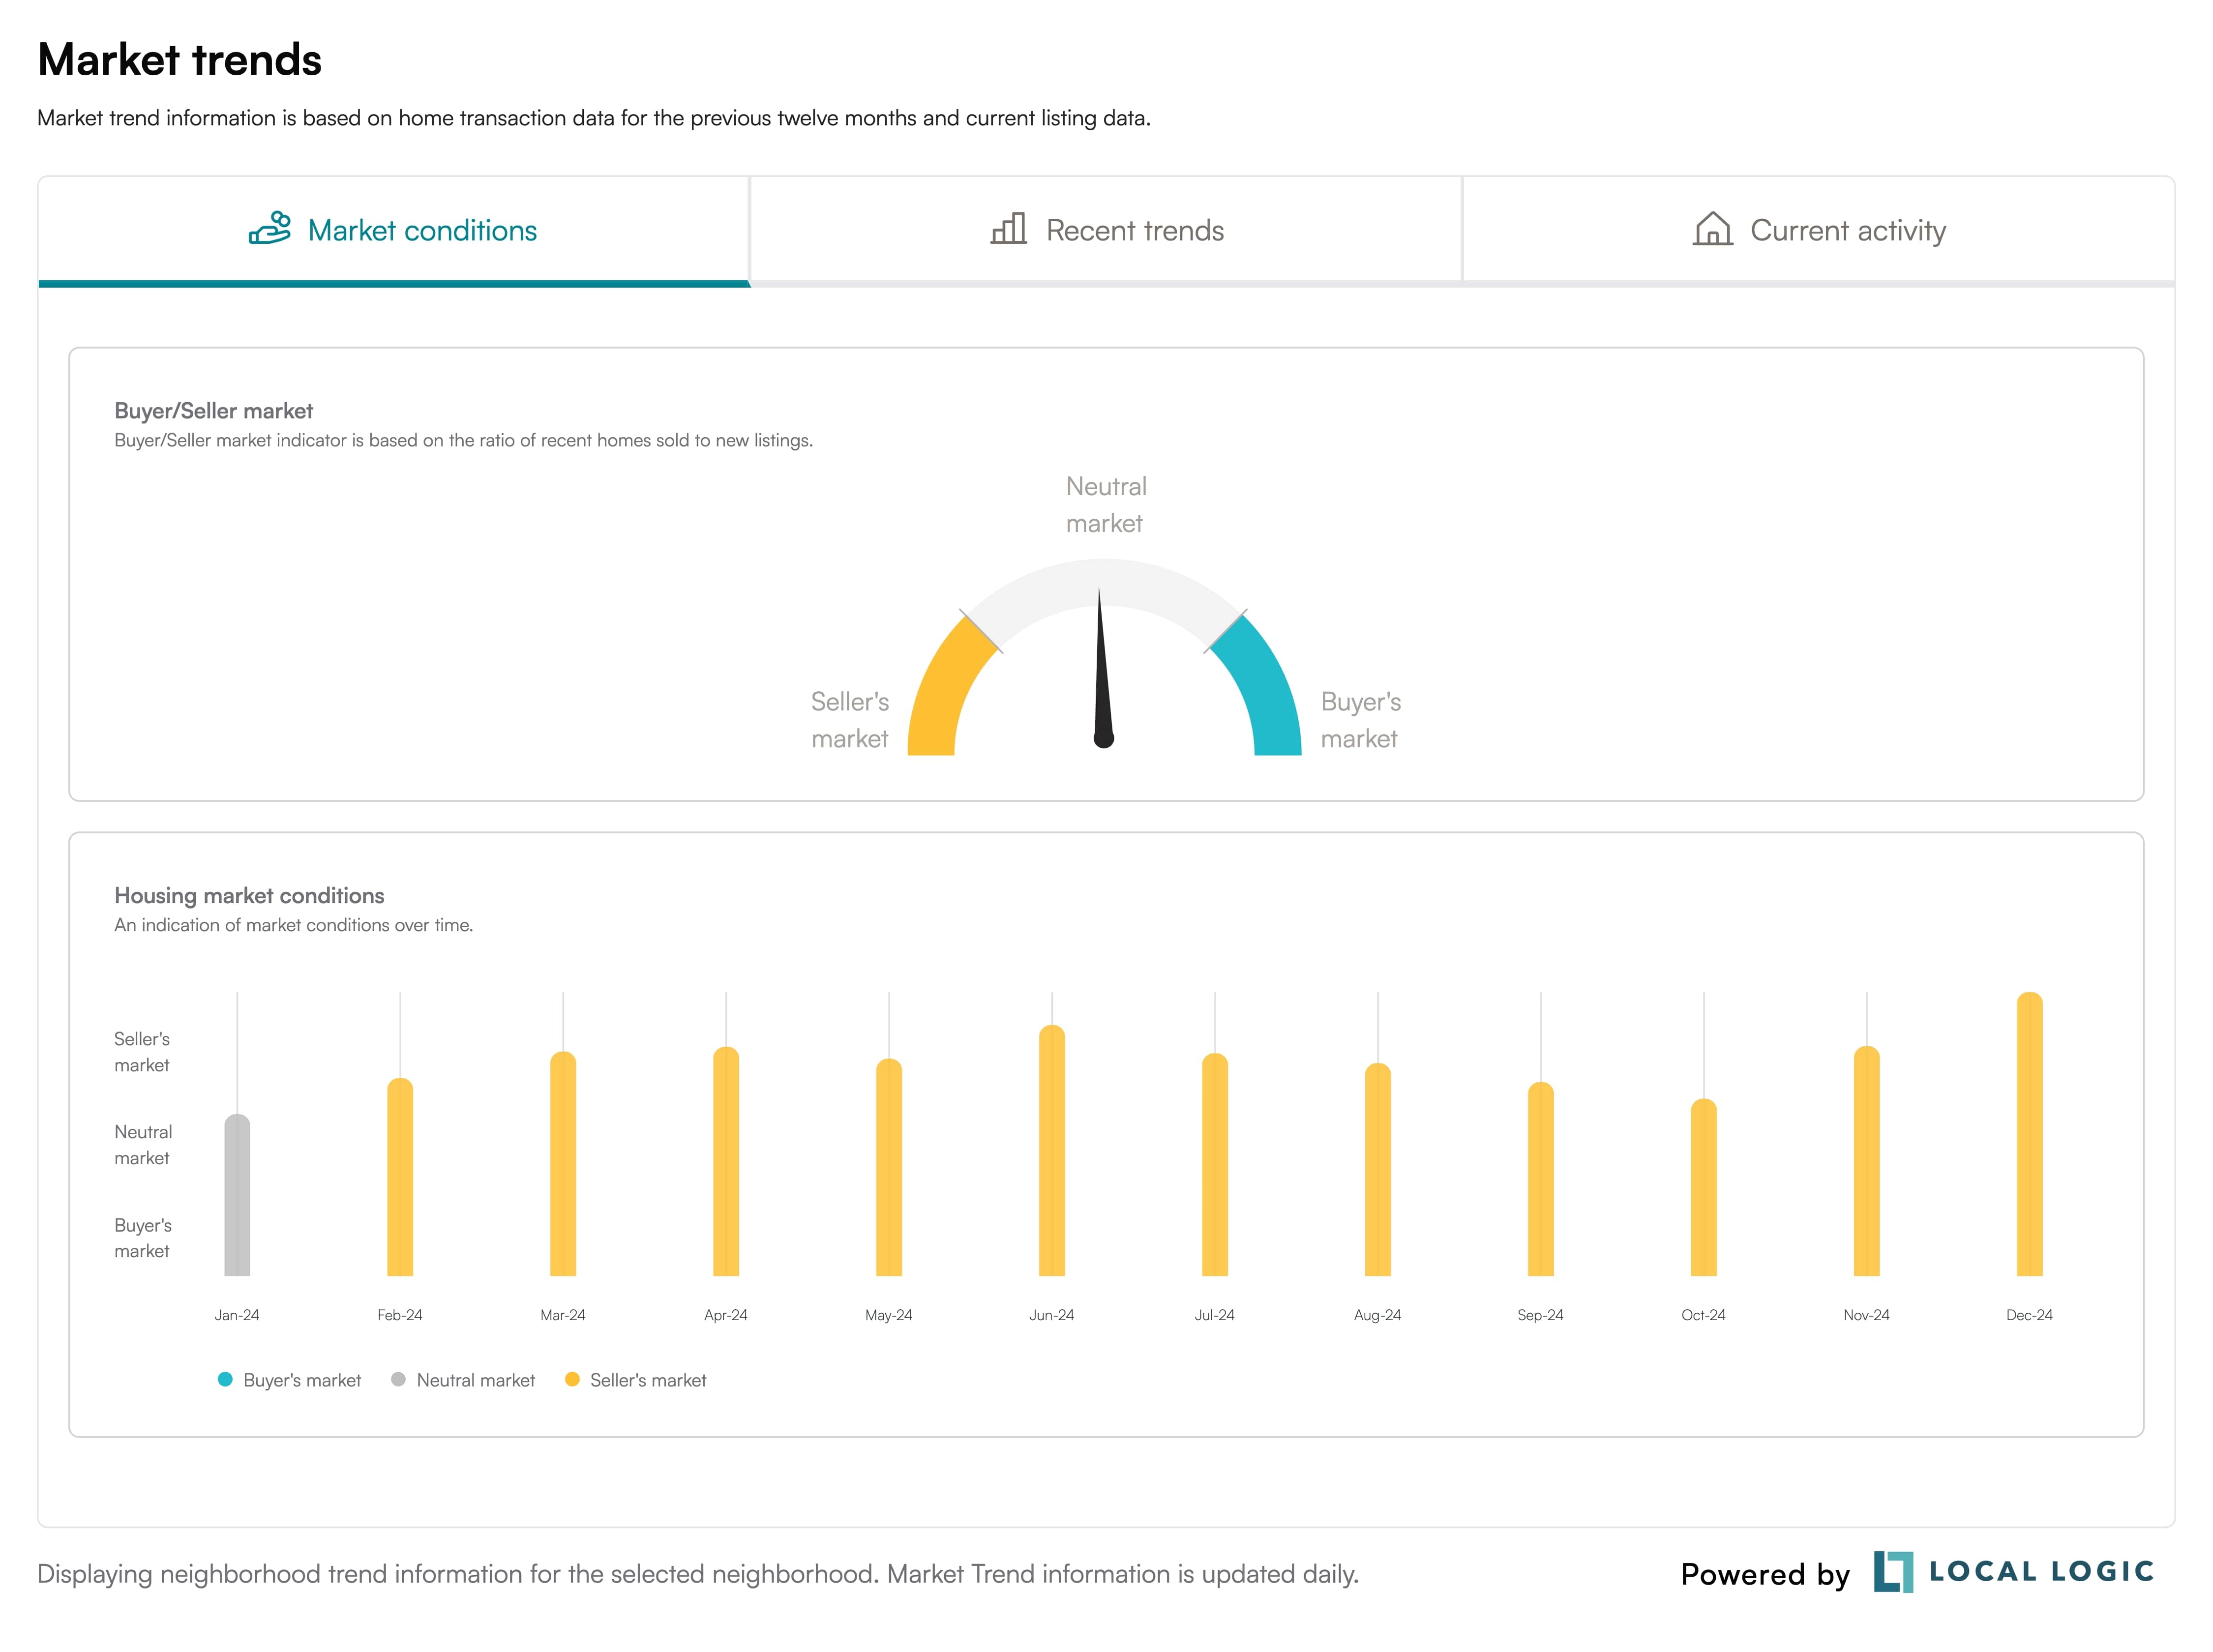Click the Buyer's market y-axis label
The height and width of the screenshot is (1652, 2213).
point(143,1238)
